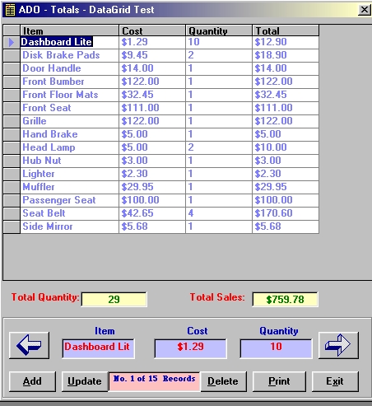This screenshot has width=372, height=406.
Task: Click the Total Sales box showing $759.78
Action: (285, 300)
